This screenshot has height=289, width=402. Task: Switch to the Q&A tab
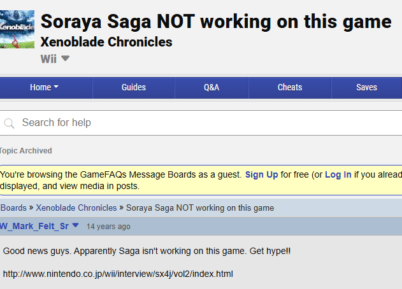[212, 87]
